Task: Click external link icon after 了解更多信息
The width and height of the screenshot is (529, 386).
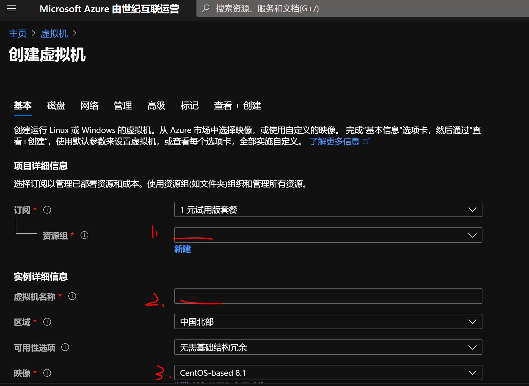Action: (x=366, y=141)
